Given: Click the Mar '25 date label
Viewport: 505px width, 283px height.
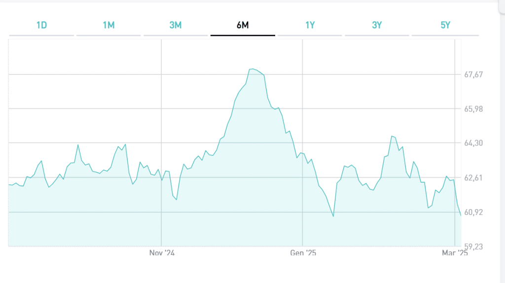Looking at the screenshot, I should tap(455, 253).
